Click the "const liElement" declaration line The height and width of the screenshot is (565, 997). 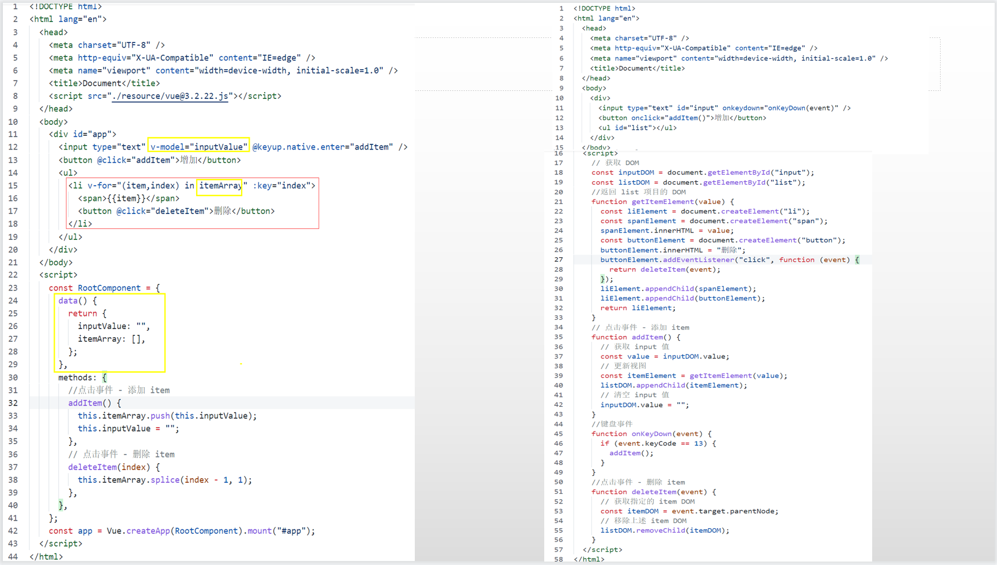[705, 211]
